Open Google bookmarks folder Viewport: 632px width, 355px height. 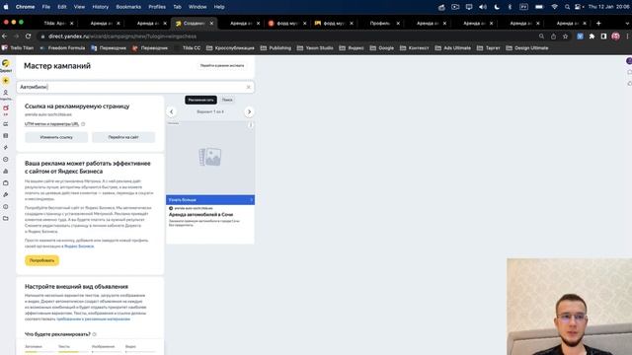pyautogui.click(x=382, y=48)
